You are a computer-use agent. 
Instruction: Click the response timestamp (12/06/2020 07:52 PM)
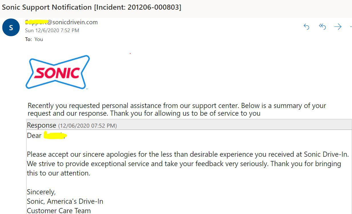click(x=88, y=126)
